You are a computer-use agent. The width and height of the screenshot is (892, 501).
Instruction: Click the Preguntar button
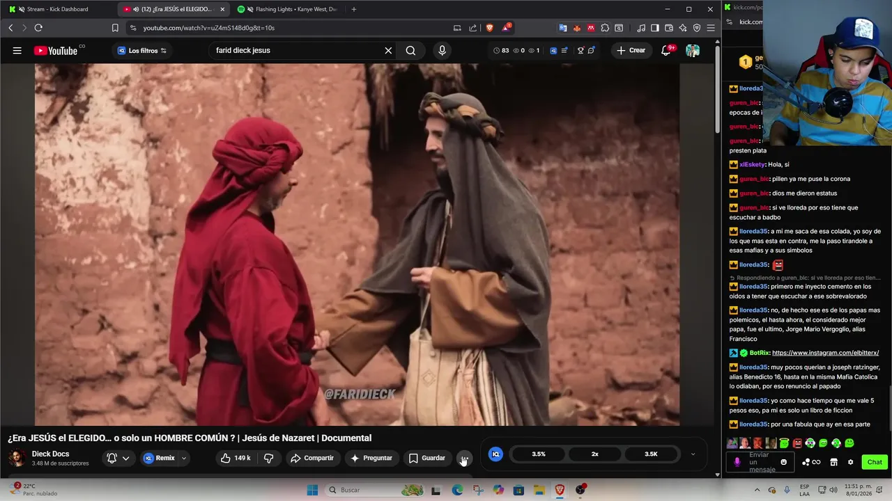tap(371, 458)
